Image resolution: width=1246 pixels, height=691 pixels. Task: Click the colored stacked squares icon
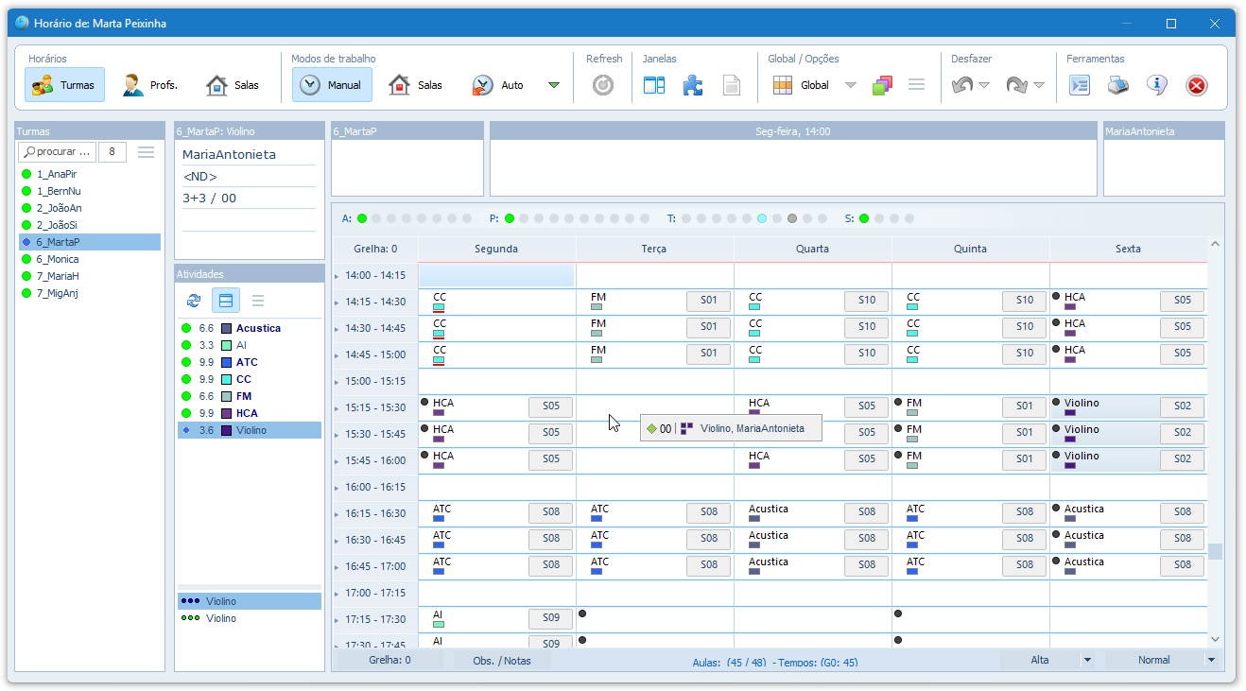(x=882, y=85)
